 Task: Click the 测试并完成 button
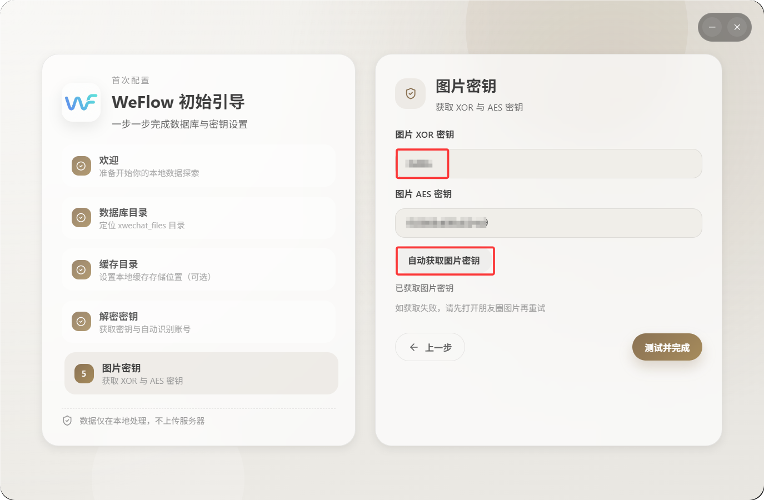(667, 347)
